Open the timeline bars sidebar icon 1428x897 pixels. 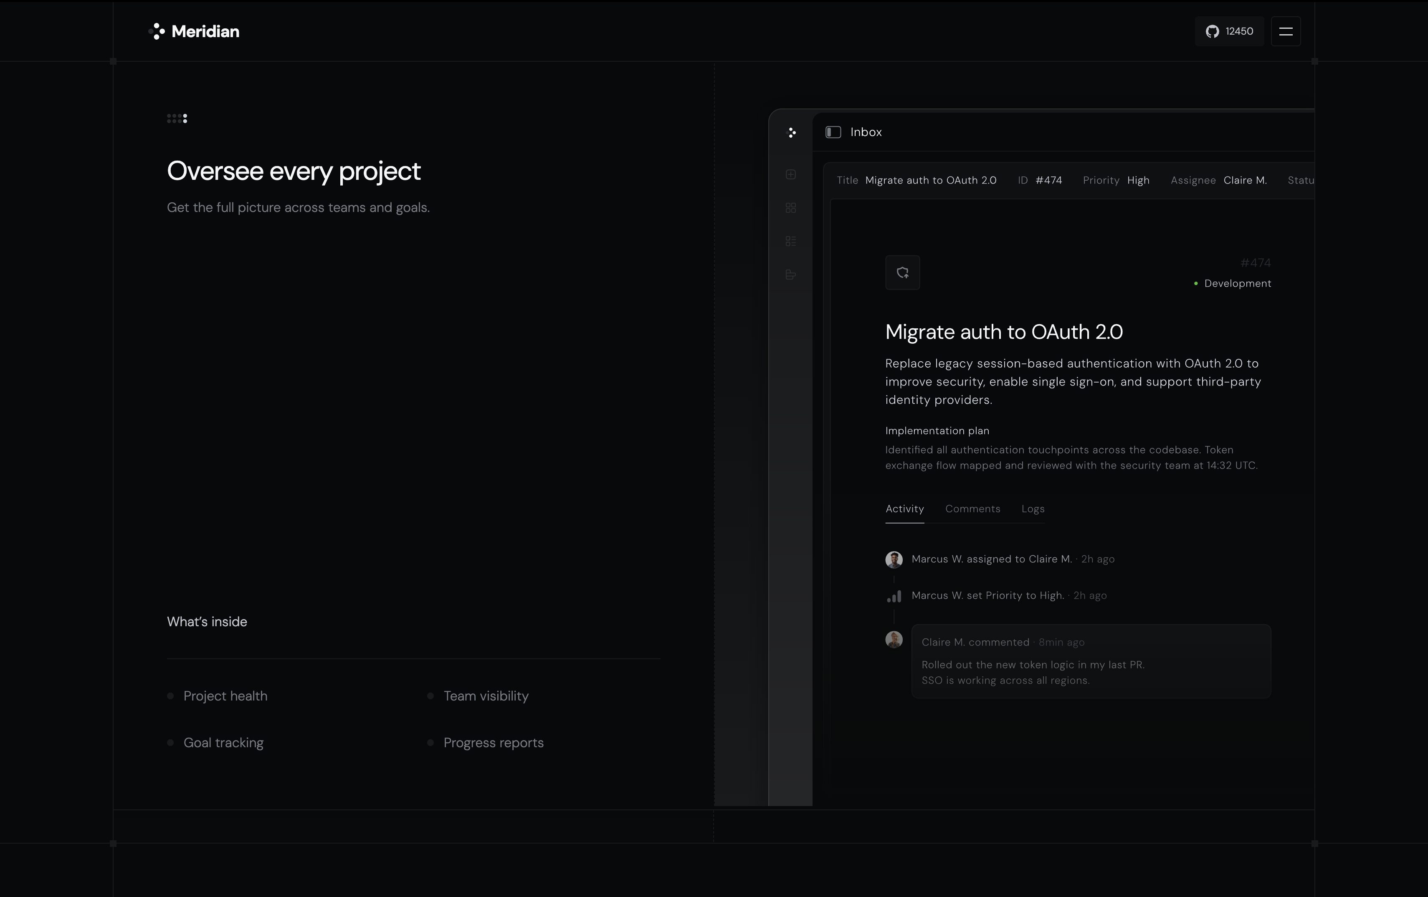click(790, 274)
